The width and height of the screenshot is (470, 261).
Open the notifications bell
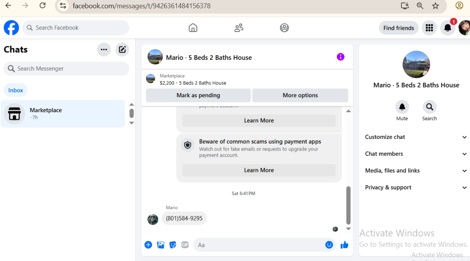[448, 28]
